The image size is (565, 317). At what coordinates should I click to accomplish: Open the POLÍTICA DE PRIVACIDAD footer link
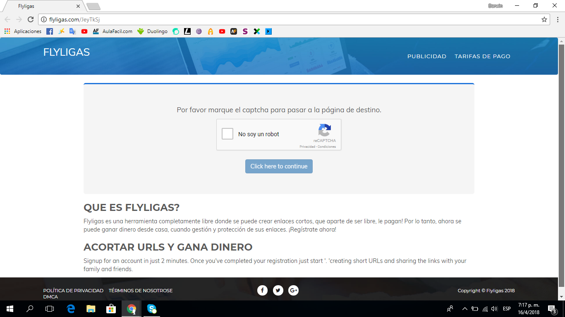click(73, 291)
